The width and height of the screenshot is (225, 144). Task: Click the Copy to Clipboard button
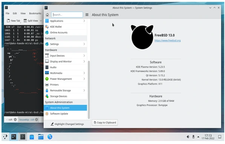105,123
